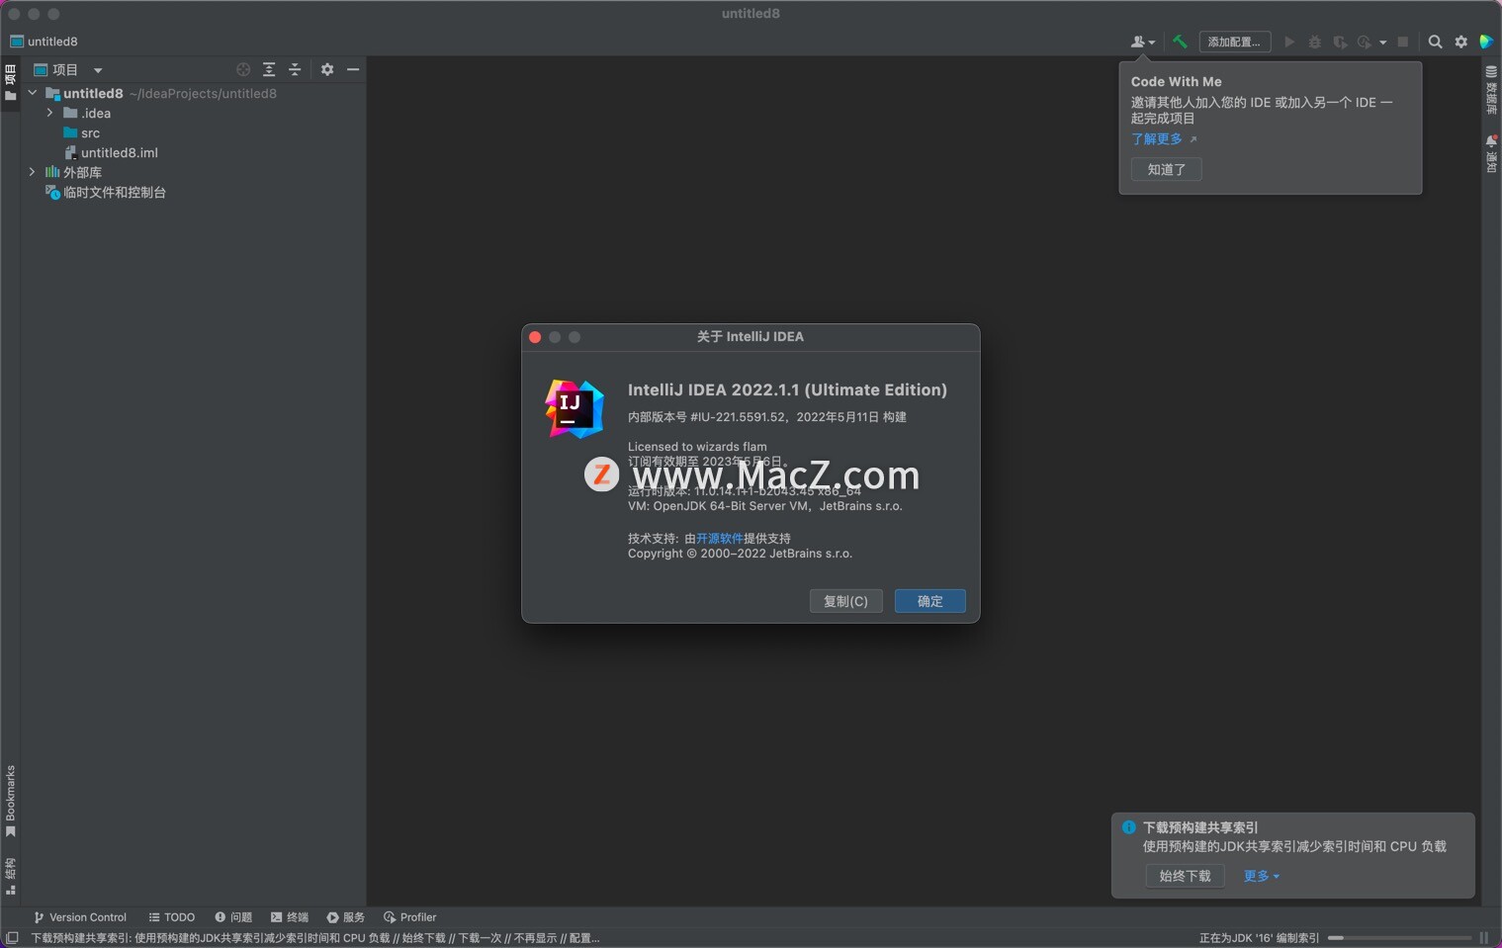Viewport: 1502px width, 948px height.
Task: Open the Code With Me toolbar icon
Action: 1142,42
